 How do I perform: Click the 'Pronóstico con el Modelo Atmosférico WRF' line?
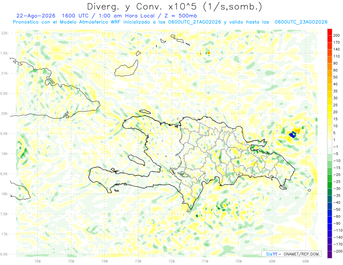[170, 22]
